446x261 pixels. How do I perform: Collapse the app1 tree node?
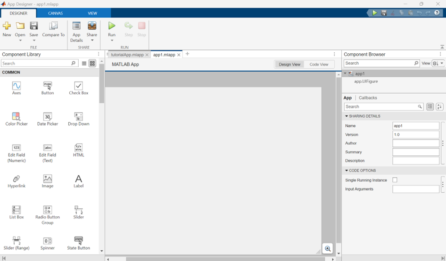345,73
